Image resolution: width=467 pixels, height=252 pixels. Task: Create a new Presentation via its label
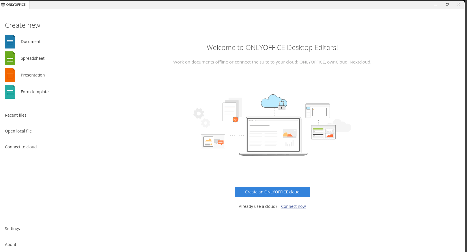tap(33, 75)
